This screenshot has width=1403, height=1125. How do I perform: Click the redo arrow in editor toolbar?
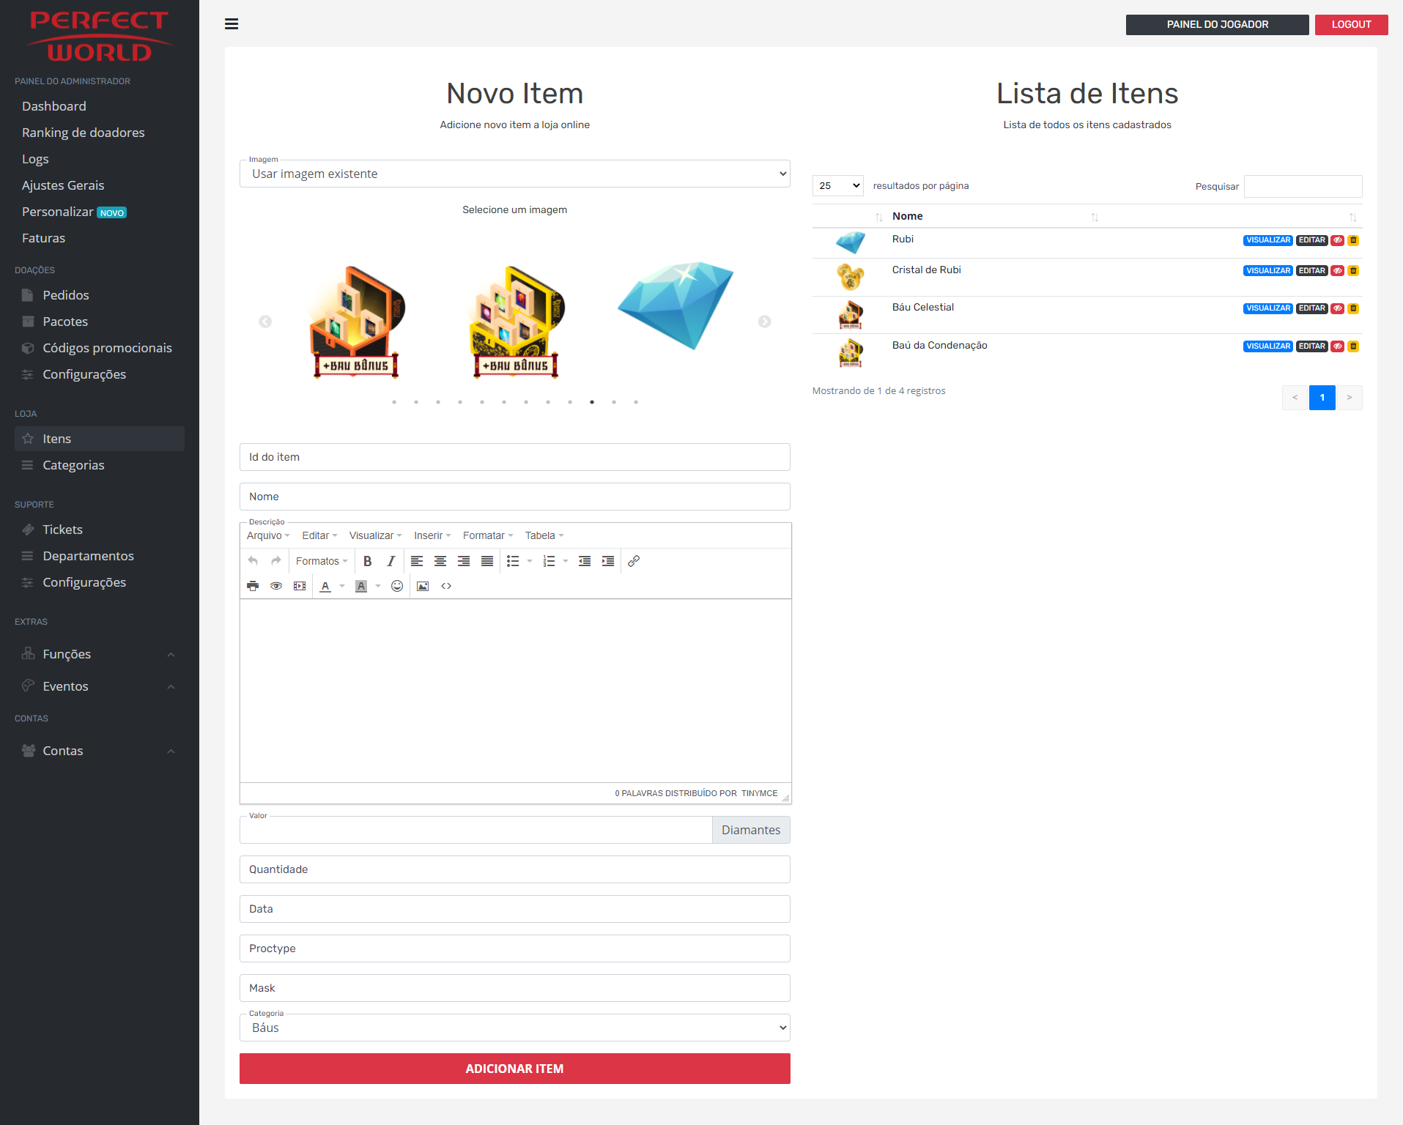276,561
